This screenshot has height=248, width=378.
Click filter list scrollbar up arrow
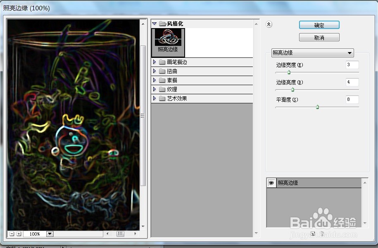[x=256, y=24]
